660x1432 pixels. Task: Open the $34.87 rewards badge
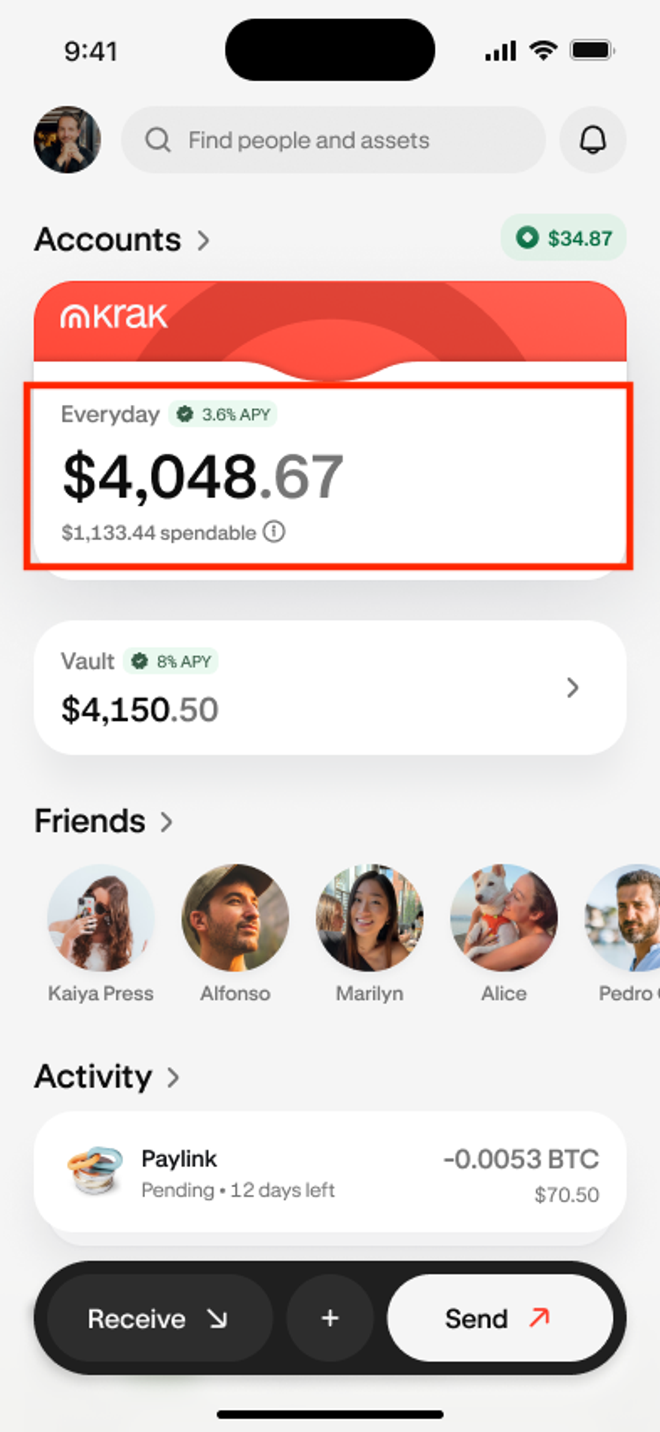(x=563, y=238)
